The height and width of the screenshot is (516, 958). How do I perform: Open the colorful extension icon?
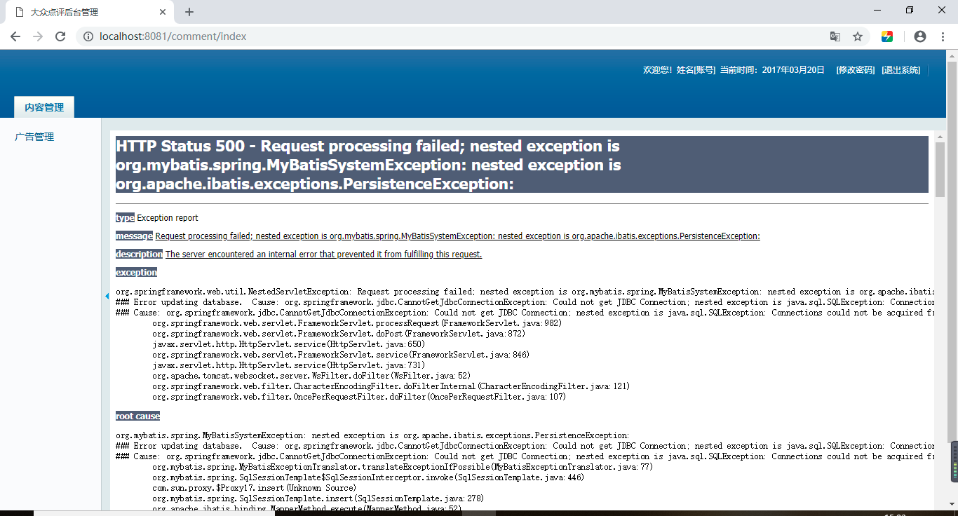click(x=887, y=36)
